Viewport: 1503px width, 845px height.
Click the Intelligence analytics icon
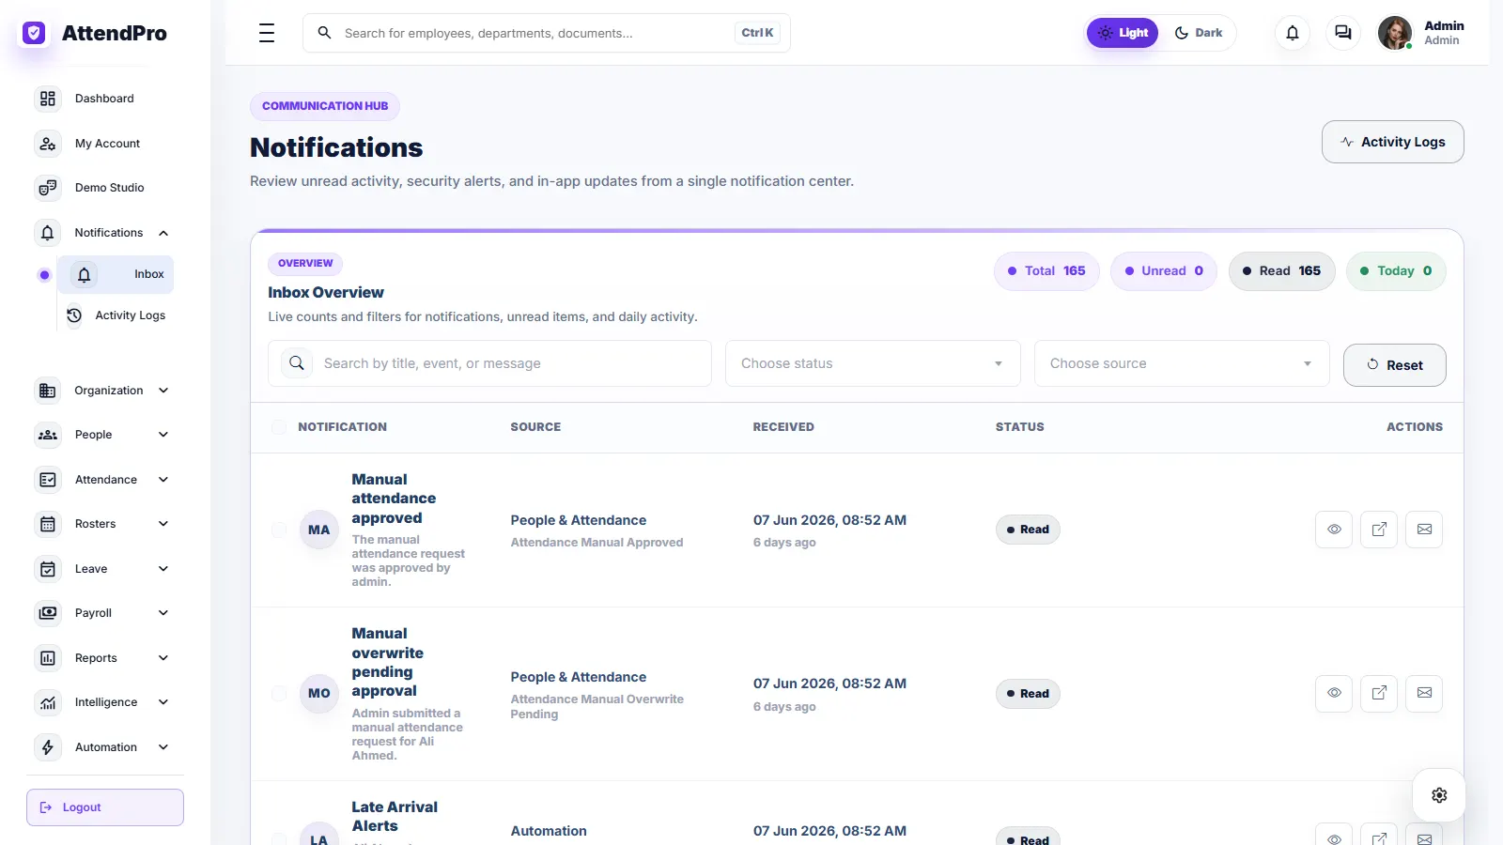pos(48,702)
